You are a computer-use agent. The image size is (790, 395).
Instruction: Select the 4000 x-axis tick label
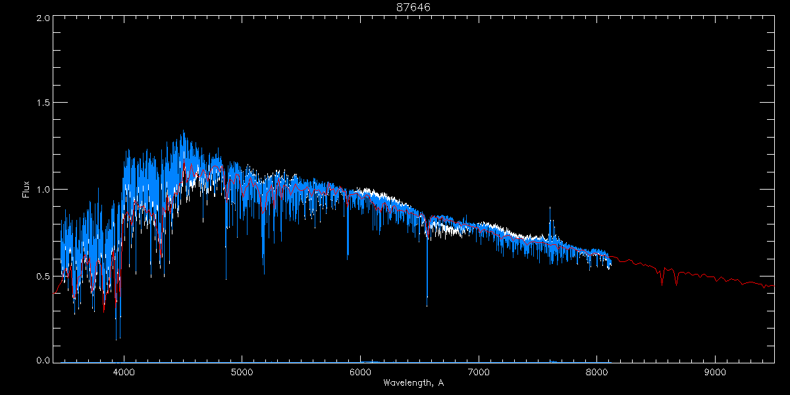pos(124,372)
